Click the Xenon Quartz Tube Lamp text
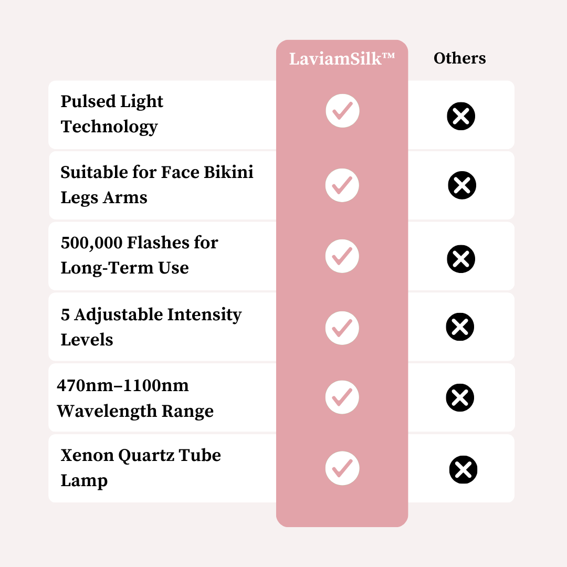 click(141, 467)
